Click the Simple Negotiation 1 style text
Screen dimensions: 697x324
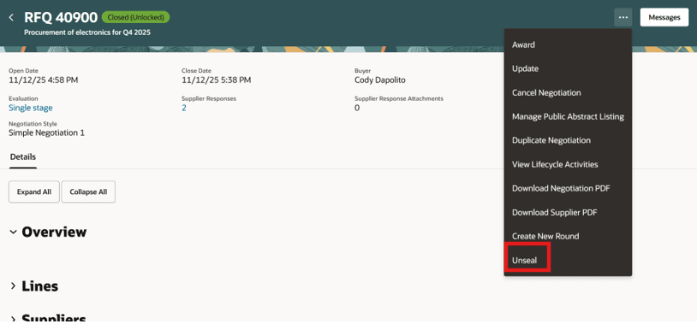point(47,133)
